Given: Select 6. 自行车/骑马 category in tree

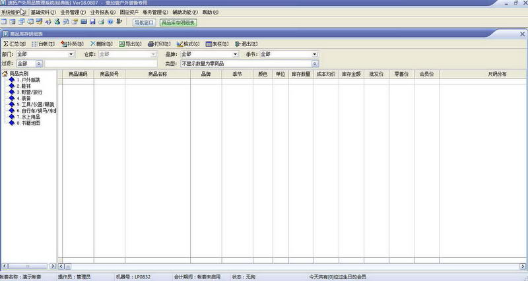Looking at the screenshot, I should (x=36, y=110).
